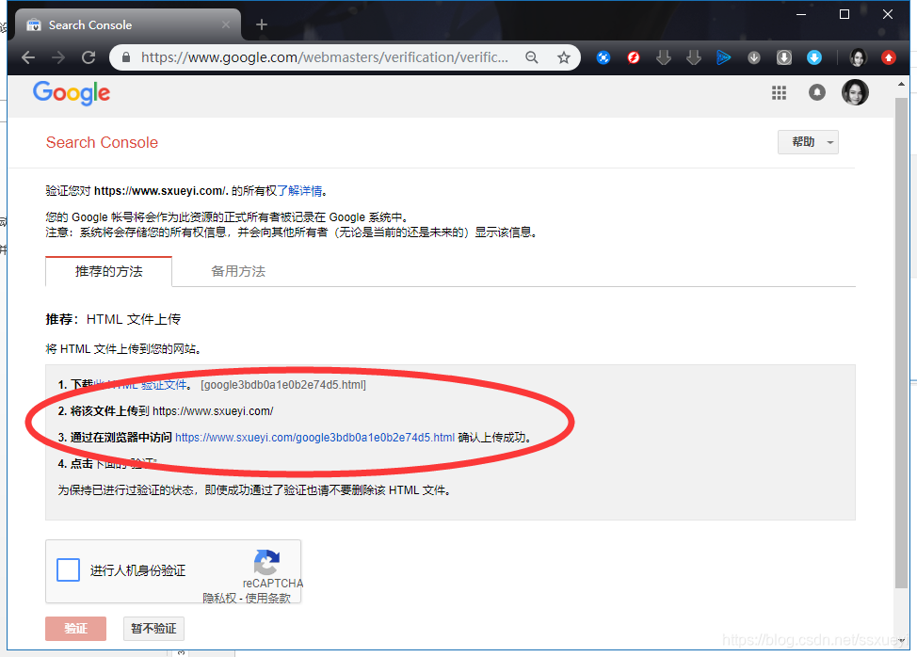Select the 推荐的方法 tab

(x=109, y=271)
